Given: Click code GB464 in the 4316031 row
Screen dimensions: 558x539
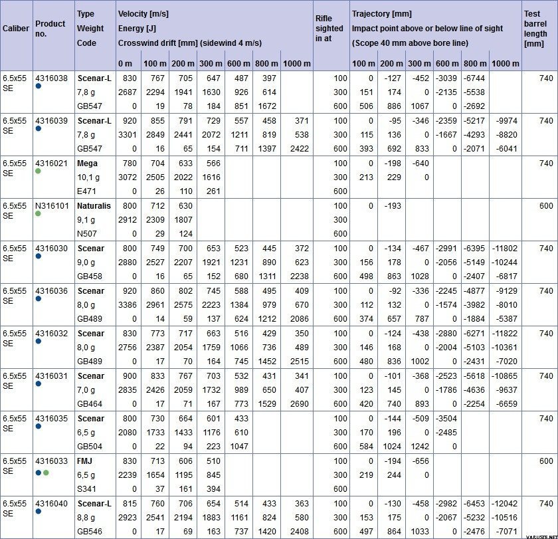Looking at the screenshot, I should 90,403.
